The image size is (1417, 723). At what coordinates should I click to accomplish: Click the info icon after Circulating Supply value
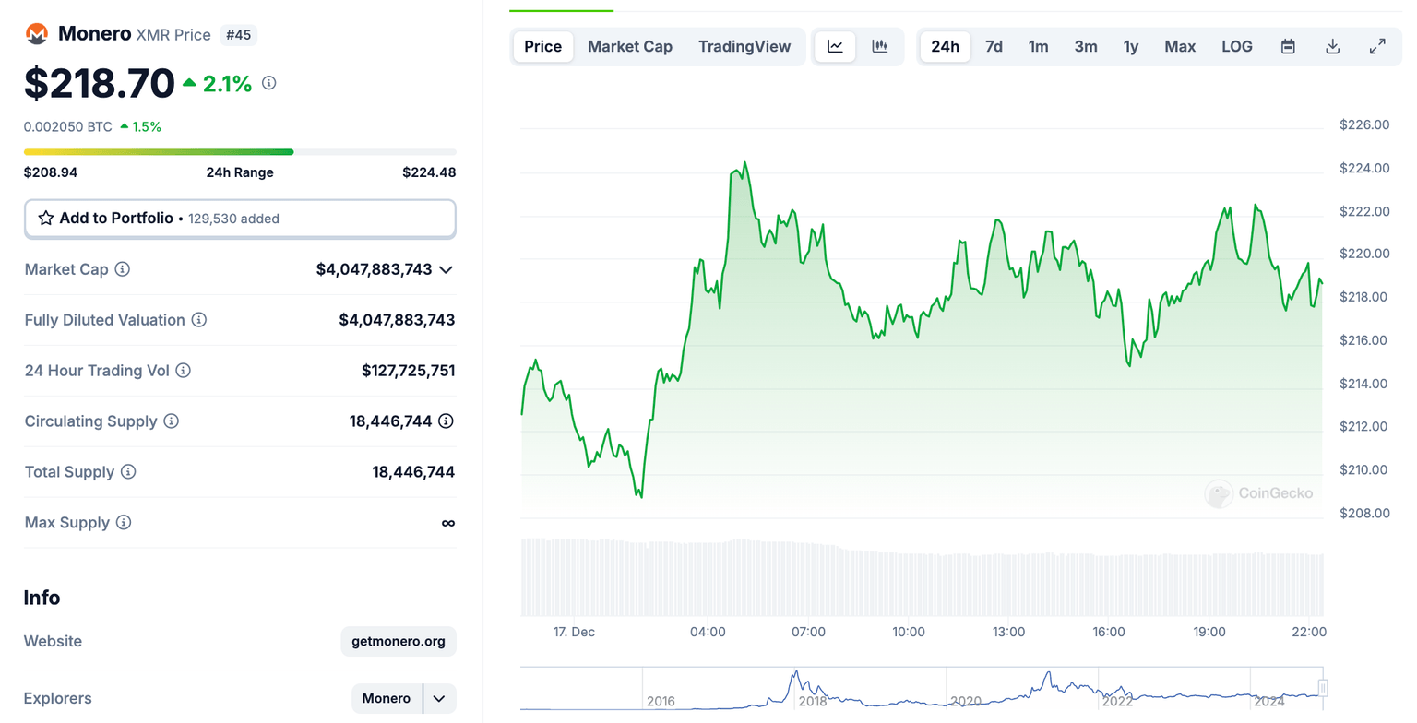coord(446,421)
